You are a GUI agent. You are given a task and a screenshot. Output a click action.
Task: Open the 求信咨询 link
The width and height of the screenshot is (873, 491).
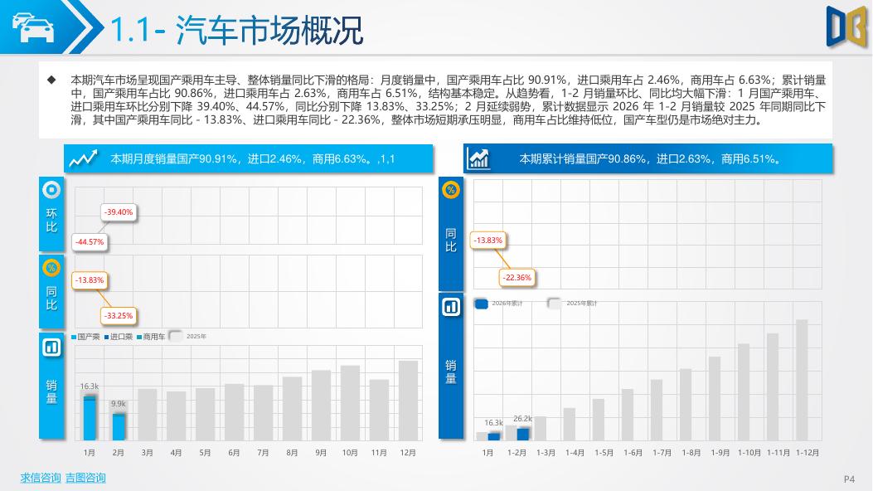coord(41,478)
